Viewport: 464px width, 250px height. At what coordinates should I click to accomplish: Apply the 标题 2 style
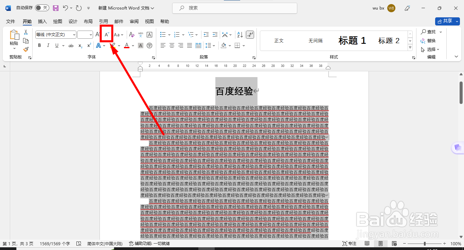point(389,41)
